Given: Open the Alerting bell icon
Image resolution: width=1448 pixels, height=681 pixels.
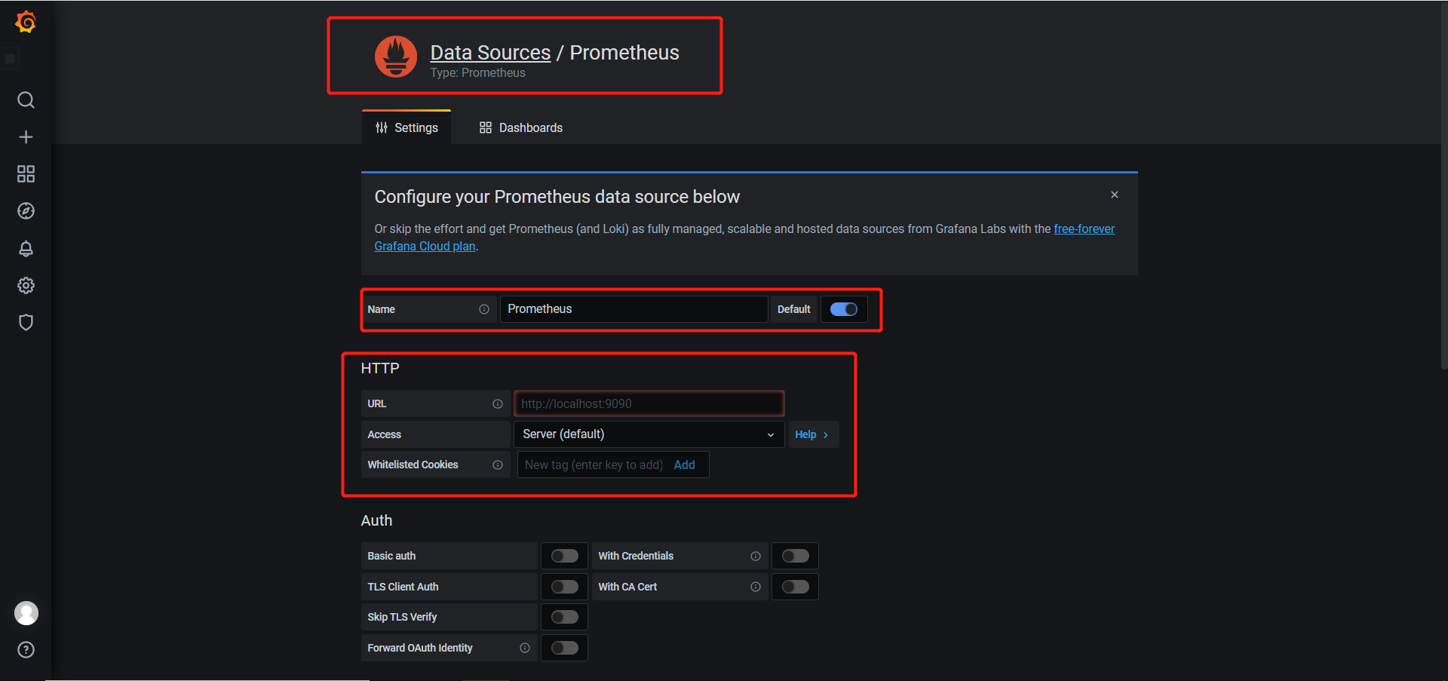Looking at the screenshot, I should click(x=26, y=249).
